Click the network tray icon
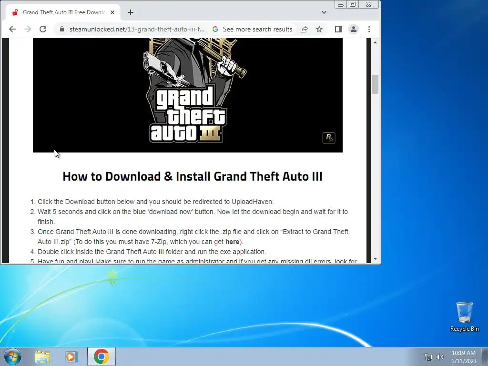Image resolution: width=488 pixels, height=366 pixels. click(428, 357)
